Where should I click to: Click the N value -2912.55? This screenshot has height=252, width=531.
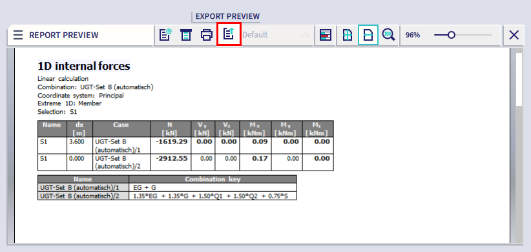(172, 158)
